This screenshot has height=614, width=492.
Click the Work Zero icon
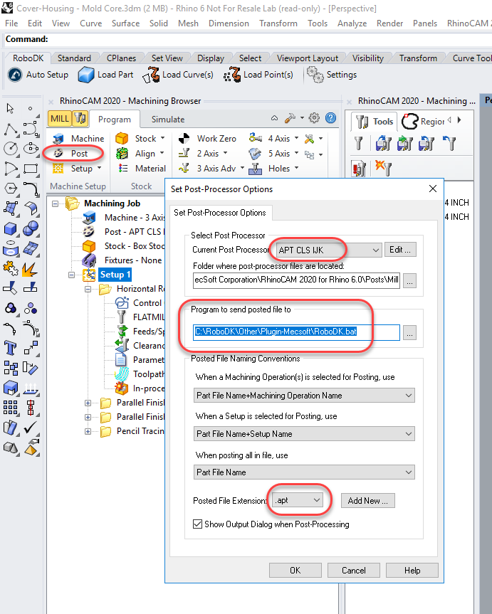click(x=184, y=139)
